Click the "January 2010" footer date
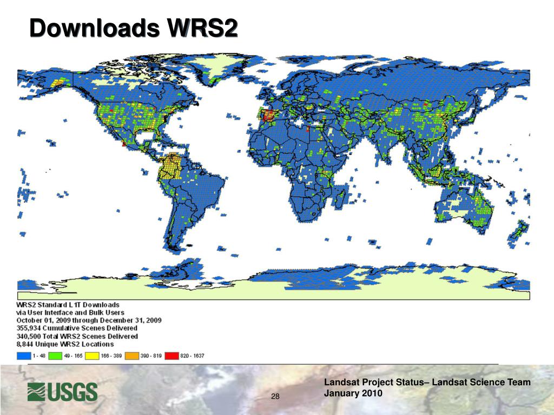 tap(353, 393)
